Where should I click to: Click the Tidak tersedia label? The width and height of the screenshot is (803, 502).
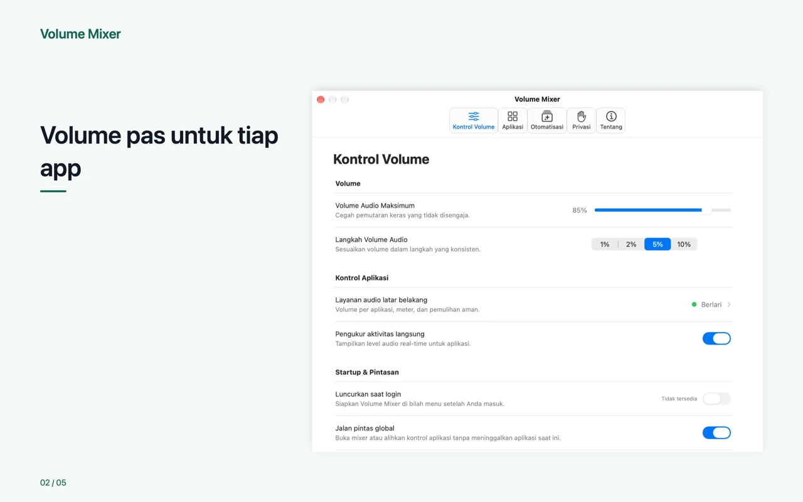pos(679,399)
